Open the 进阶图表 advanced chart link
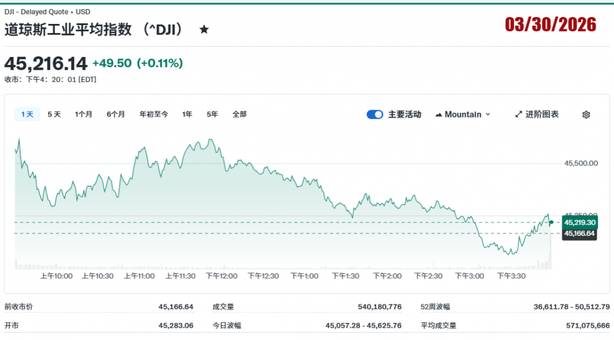 click(542, 115)
